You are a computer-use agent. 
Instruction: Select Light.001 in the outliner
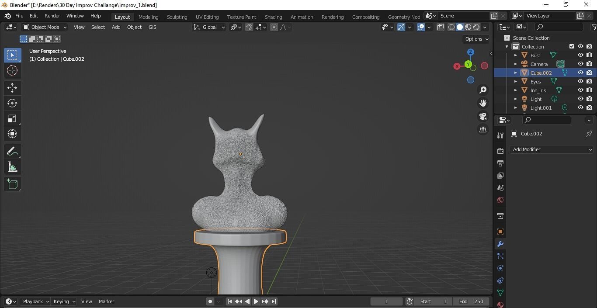(x=541, y=108)
